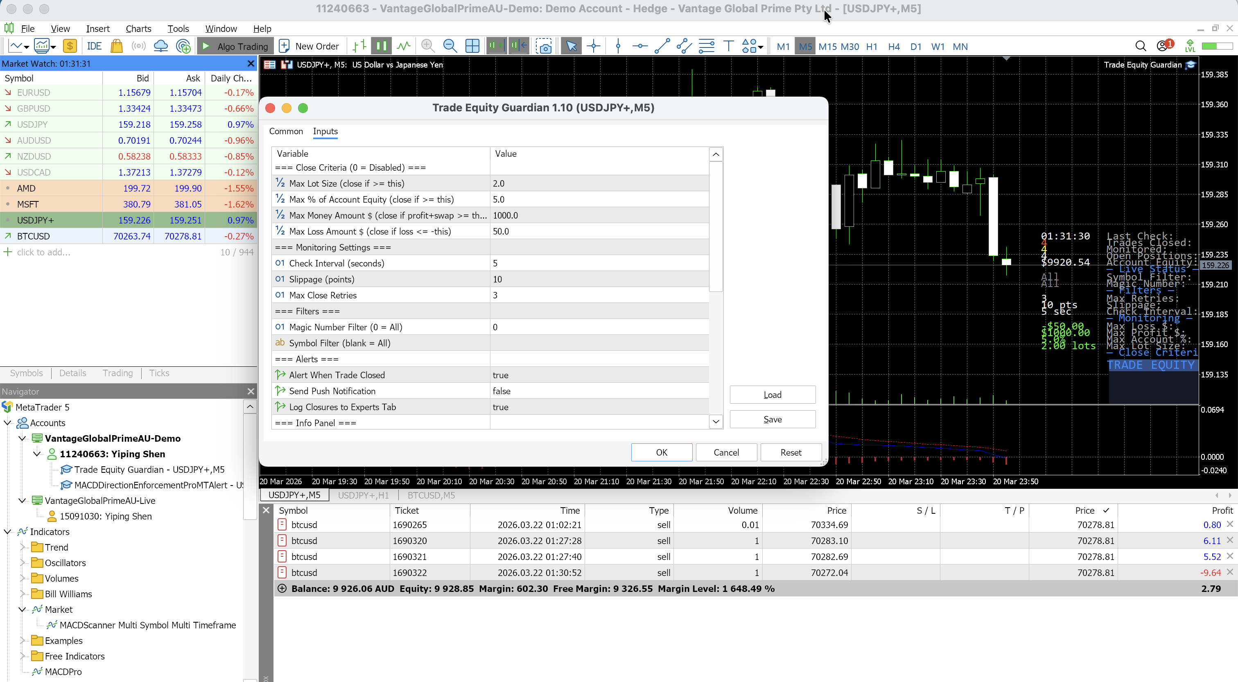Expand the Oscillators indicators folder
Screen dimensions: 1238x682
pyautogui.click(x=22, y=563)
